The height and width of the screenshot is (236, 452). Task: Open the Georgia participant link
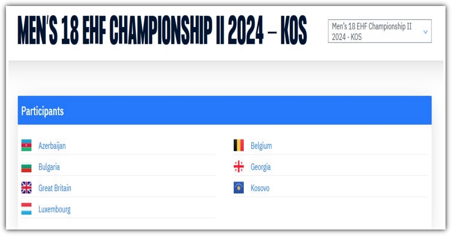point(261,167)
